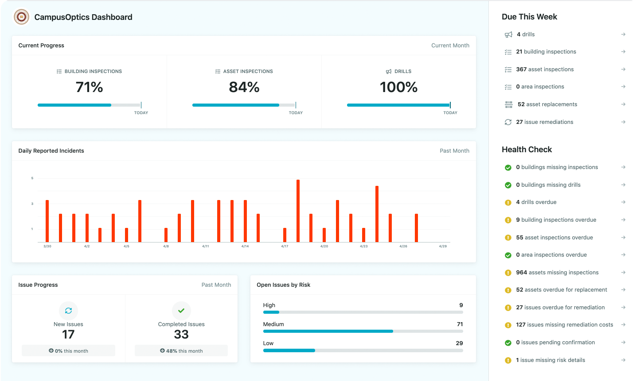640x381 pixels.
Task: Click the Completed Issues checkmark icon
Action: [x=181, y=311]
